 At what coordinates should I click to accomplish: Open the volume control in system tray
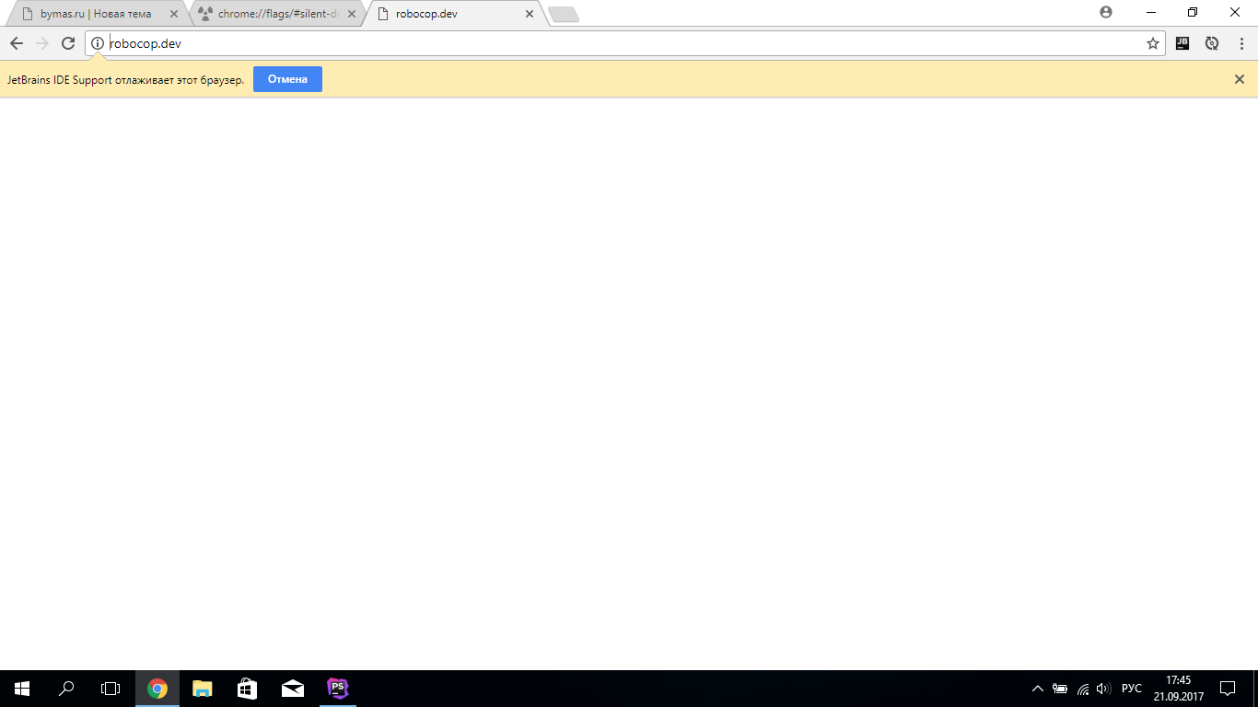pyautogui.click(x=1103, y=689)
